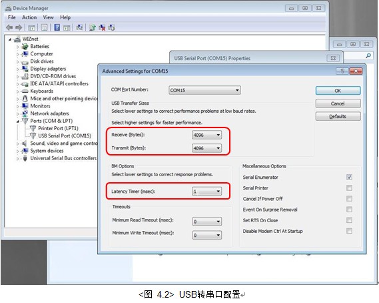This screenshot has height=303, width=379.
Task: Select IDE ATA/ATAPI controllers label
Action: click(59, 84)
